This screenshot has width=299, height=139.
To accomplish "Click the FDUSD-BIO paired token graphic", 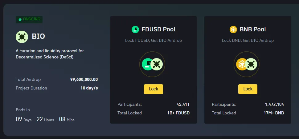I will 152,64.
